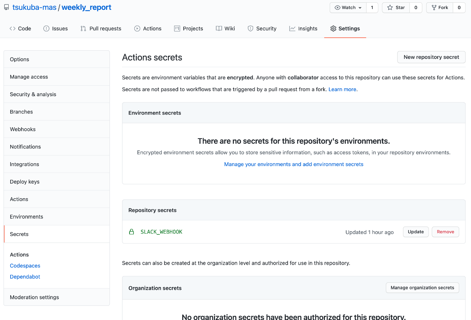Open Actions item above Environments in sidebar
This screenshot has width=471, height=320.
[x=57, y=199]
